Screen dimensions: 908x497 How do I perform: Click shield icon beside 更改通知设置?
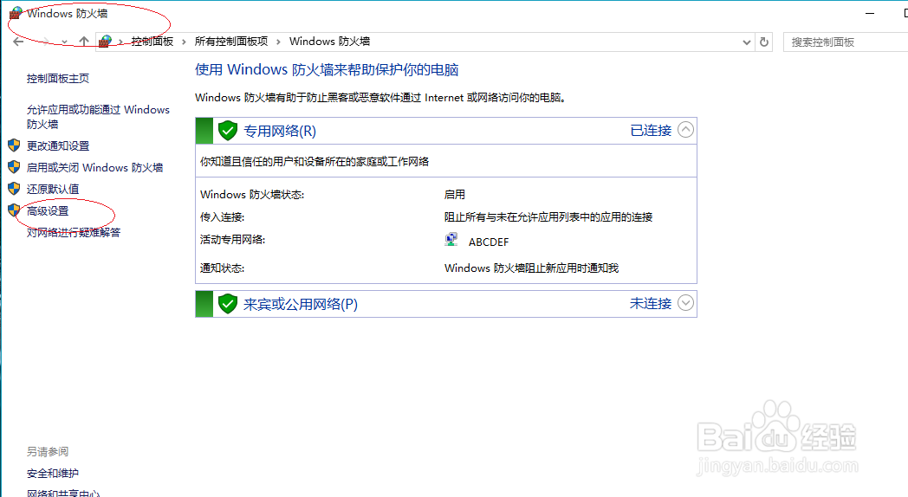tap(15, 145)
